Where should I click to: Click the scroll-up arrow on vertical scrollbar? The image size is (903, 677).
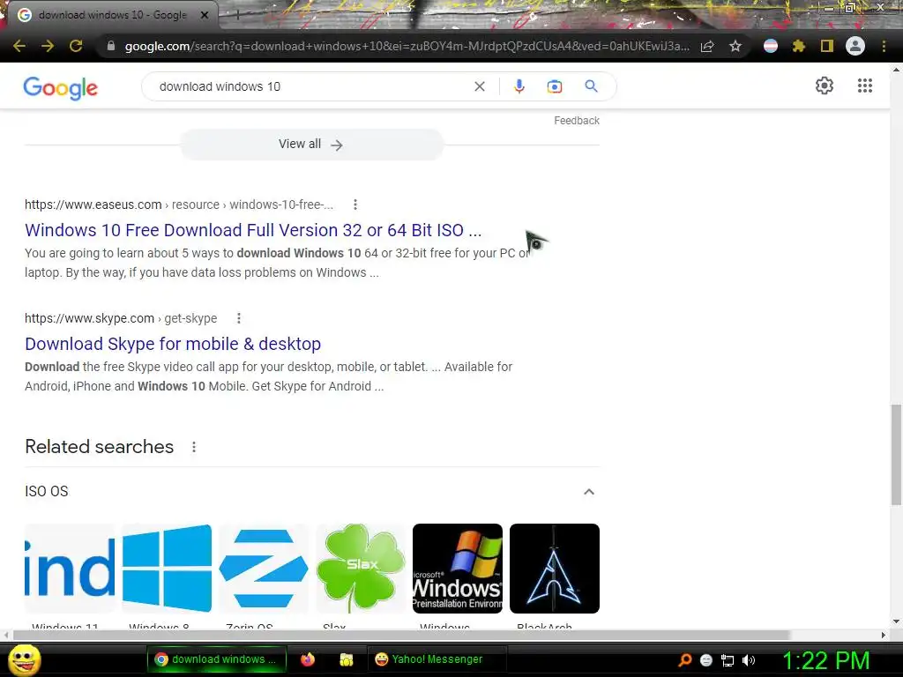click(896, 70)
